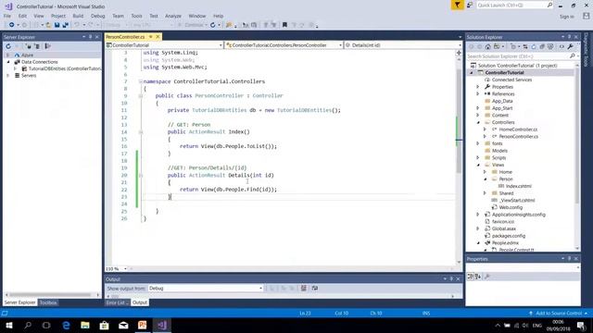Click Connect to Database icon in Server Explorer
This screenshot has height=333, width=593.
pos(29,46)
